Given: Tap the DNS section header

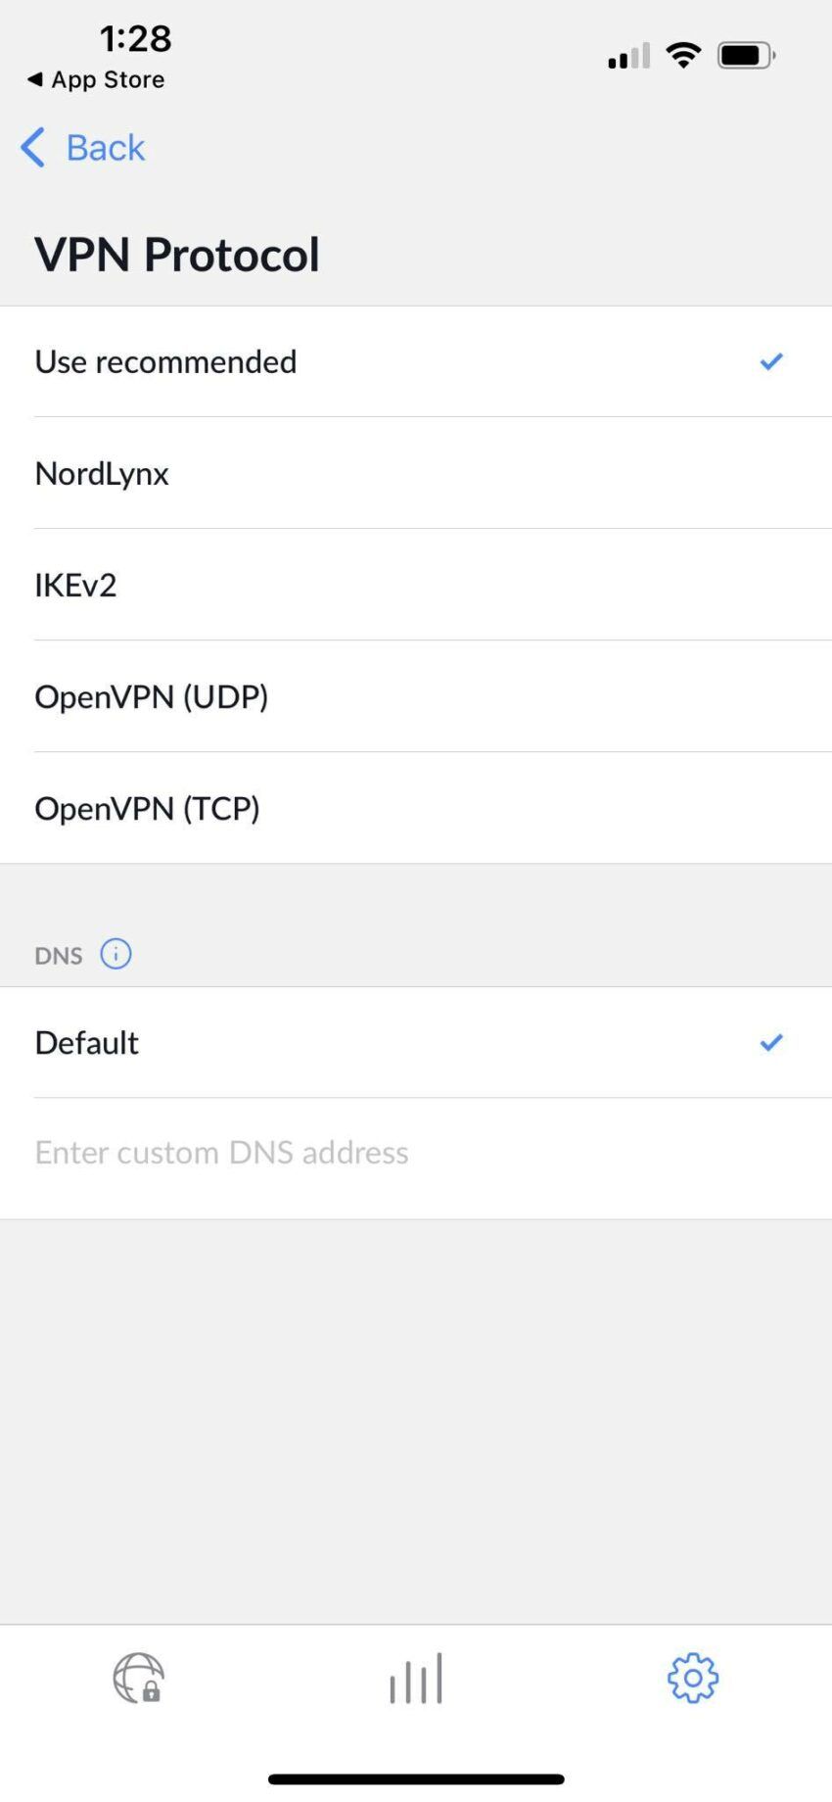Looking at the screenshot, I should coord(57,954).
